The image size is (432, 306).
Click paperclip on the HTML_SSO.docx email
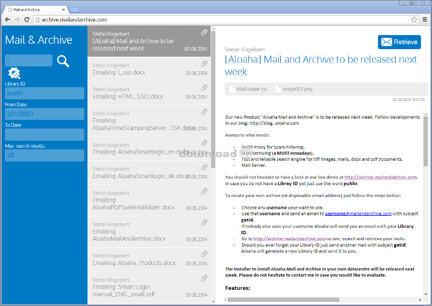tap(204, 88)
